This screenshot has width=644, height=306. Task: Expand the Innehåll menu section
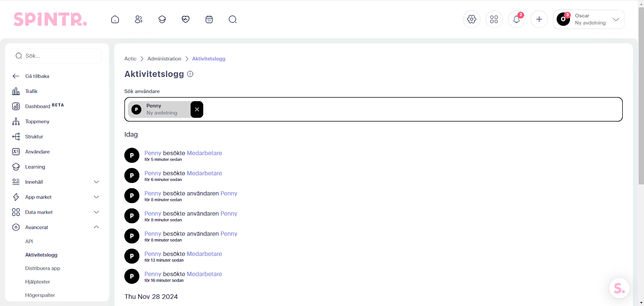click(96, 182)
